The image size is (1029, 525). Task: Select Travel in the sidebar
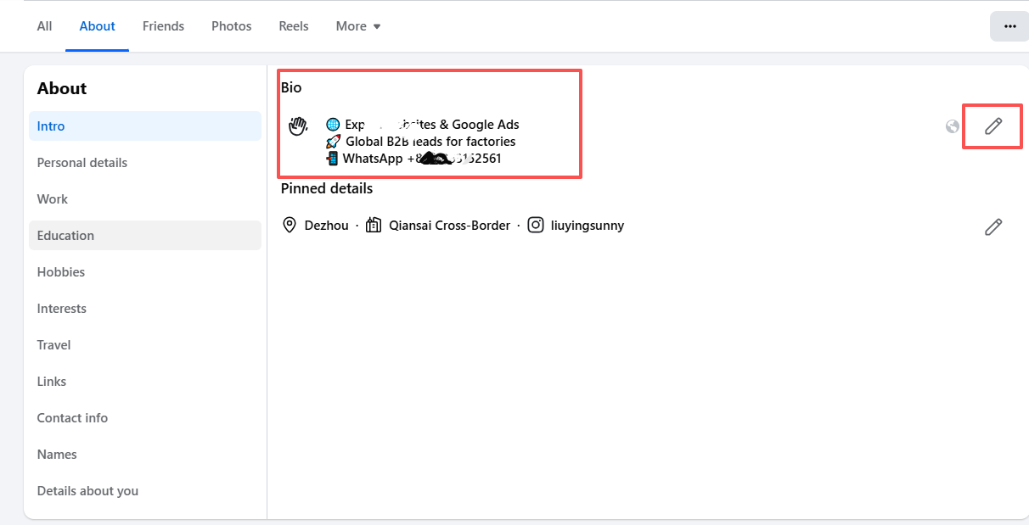(x=145, y=344)
